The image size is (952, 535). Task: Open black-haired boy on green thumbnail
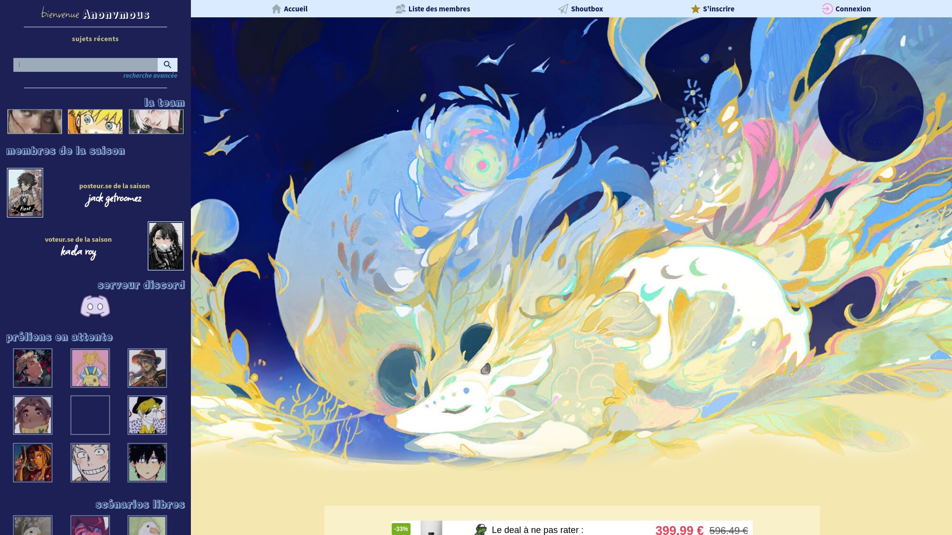147,463
